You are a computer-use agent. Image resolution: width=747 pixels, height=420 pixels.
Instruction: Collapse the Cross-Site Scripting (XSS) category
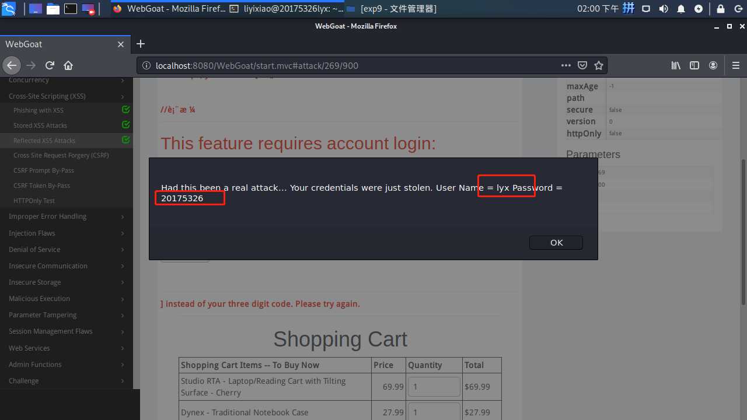point(67,96)
